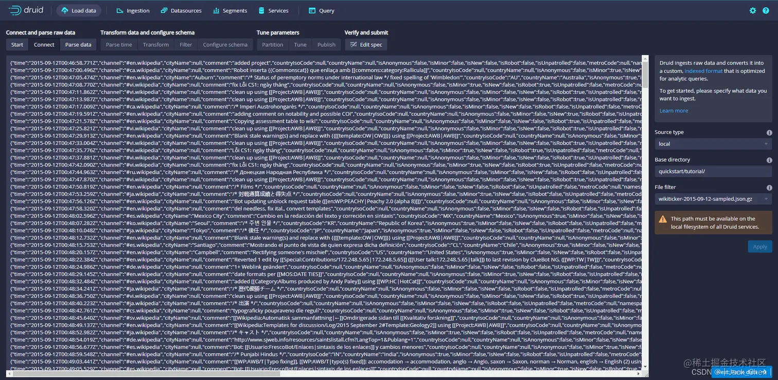Screen dimensions: 778x380
Task: Click raw data row mentioning 'Seoul'
Action: click(x=326, y=223)
